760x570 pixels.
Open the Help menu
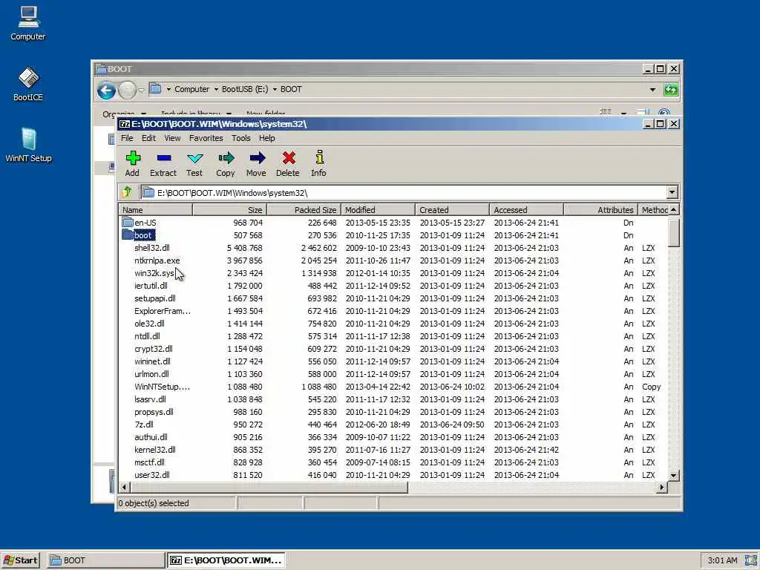coord(266,138)
